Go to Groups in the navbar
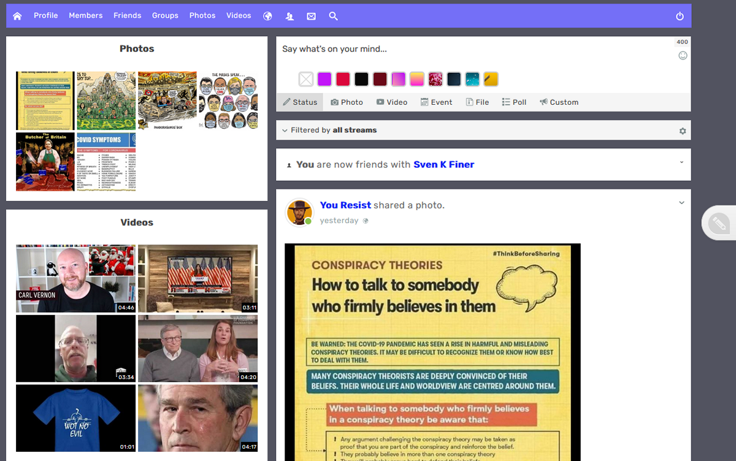Image resolution: width=736 pixels, height=461 pixels. point(165,15)
